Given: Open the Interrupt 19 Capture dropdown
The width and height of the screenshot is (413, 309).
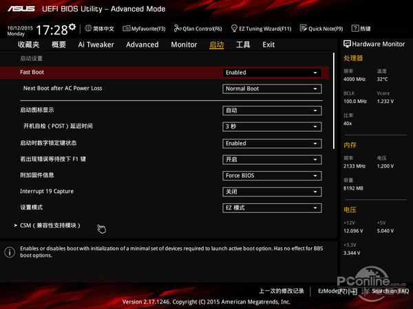Looking at the screenshot, I should (272, 192).
